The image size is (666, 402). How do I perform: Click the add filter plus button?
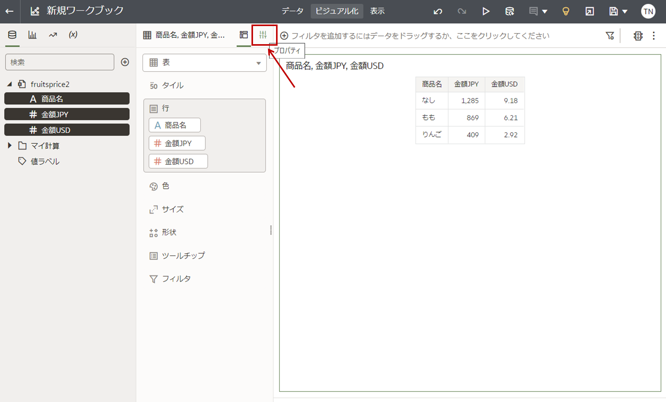click(x=284, y=36)
